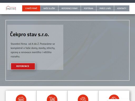The width and height of the screenshot is (135, 101).
Task: Click the heading Čekpro stav s.r.o.
Action: (x=30, y=34)
